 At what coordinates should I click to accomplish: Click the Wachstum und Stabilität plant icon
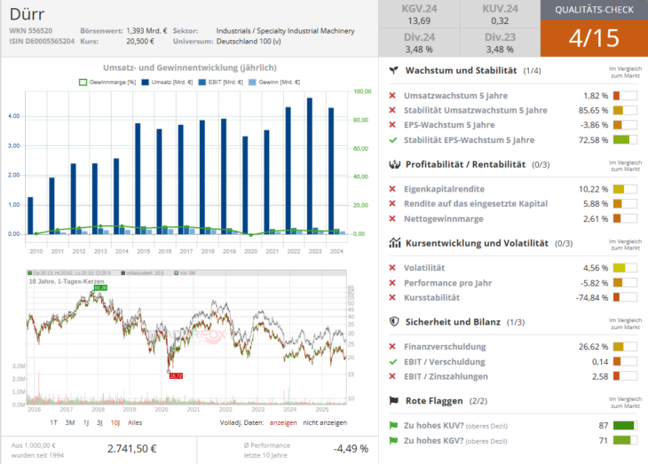pyautogui.click(x=393, y=70)
